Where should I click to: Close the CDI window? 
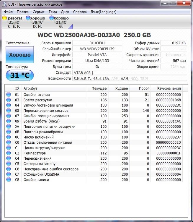click(184, 3)
